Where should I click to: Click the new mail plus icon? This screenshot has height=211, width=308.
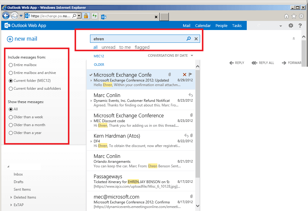point(10,39)
